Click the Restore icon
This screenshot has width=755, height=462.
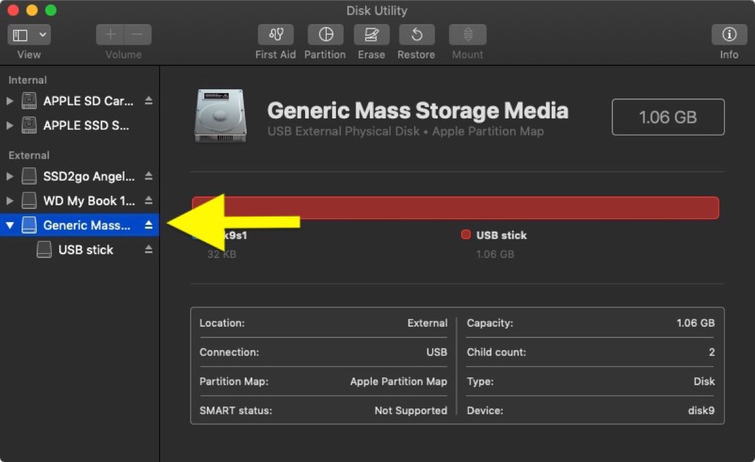(x=416, y=34)
